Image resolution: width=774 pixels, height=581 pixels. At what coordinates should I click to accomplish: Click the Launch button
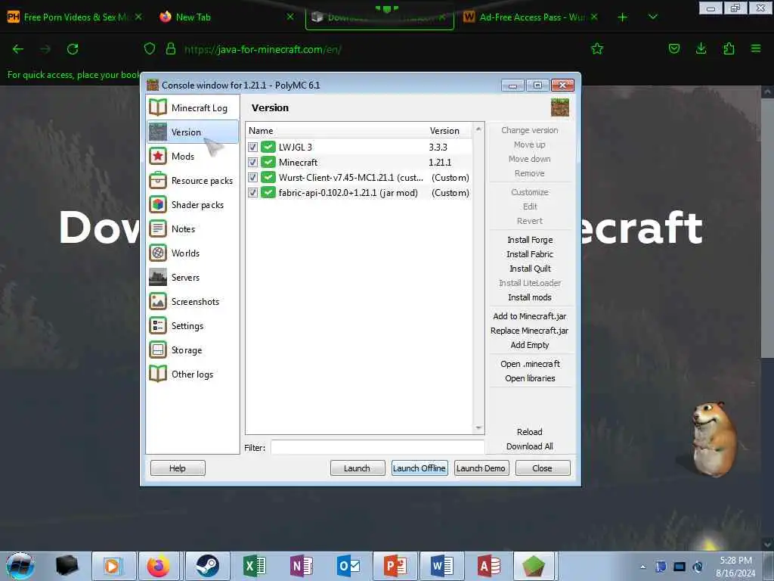tap(358, 468)
